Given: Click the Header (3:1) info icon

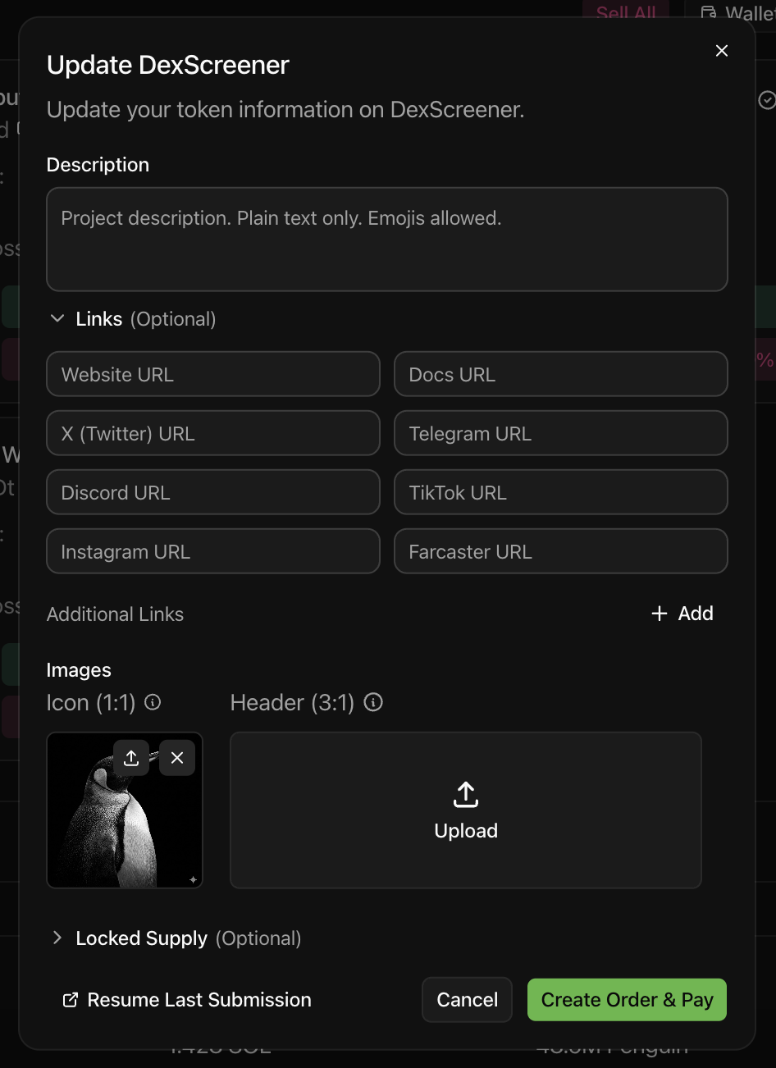Looking at the screenshot, I should point(373,702).
